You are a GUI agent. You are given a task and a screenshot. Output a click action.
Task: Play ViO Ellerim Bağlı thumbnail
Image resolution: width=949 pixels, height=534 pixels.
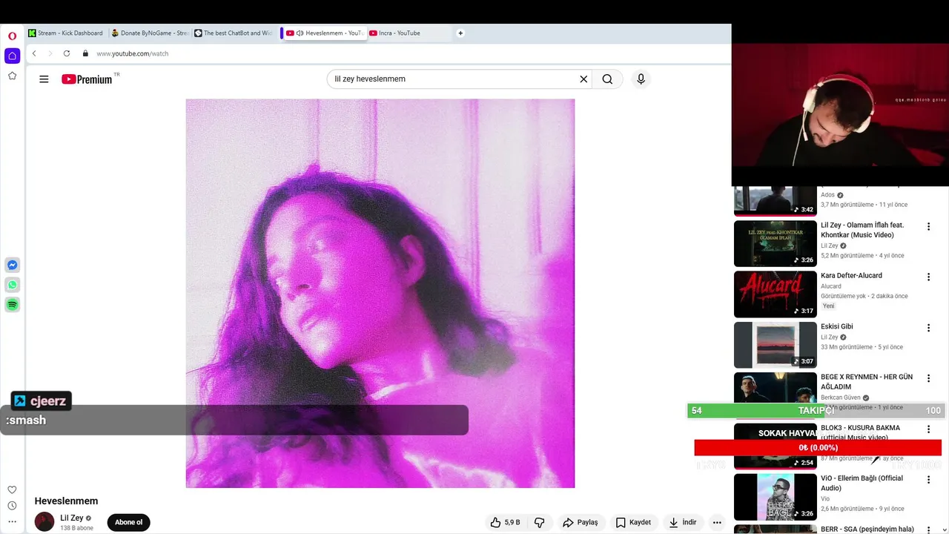pos(775,497)
